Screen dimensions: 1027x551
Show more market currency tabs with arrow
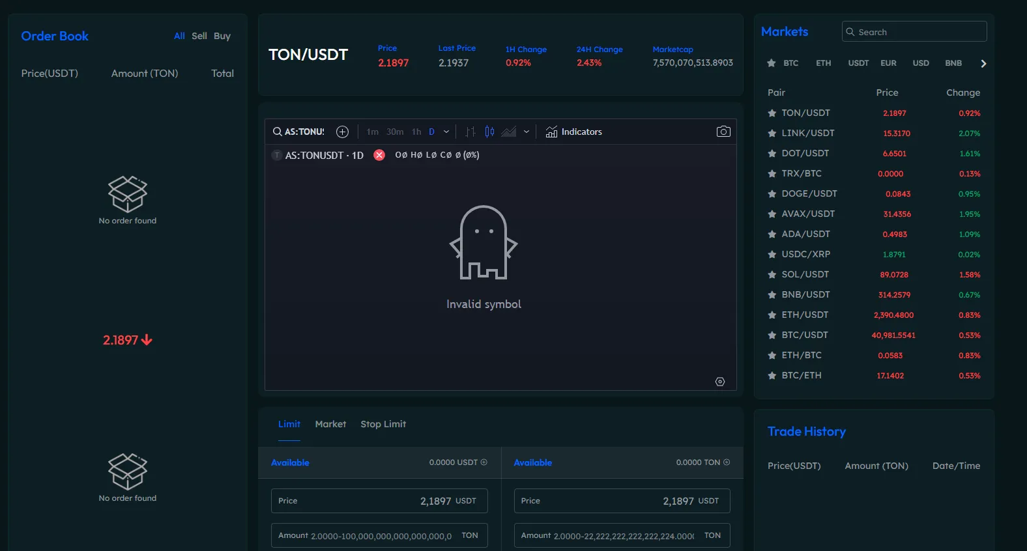click(x=983, y=63)
